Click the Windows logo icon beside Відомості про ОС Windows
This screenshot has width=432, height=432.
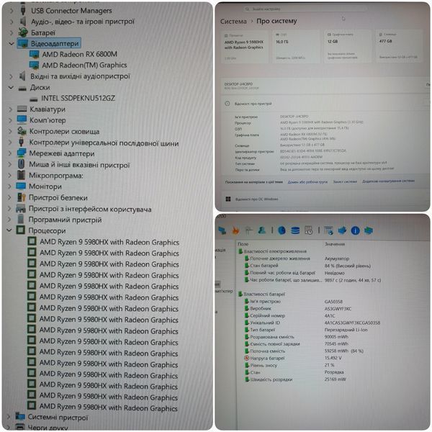(x=228, y=199)
